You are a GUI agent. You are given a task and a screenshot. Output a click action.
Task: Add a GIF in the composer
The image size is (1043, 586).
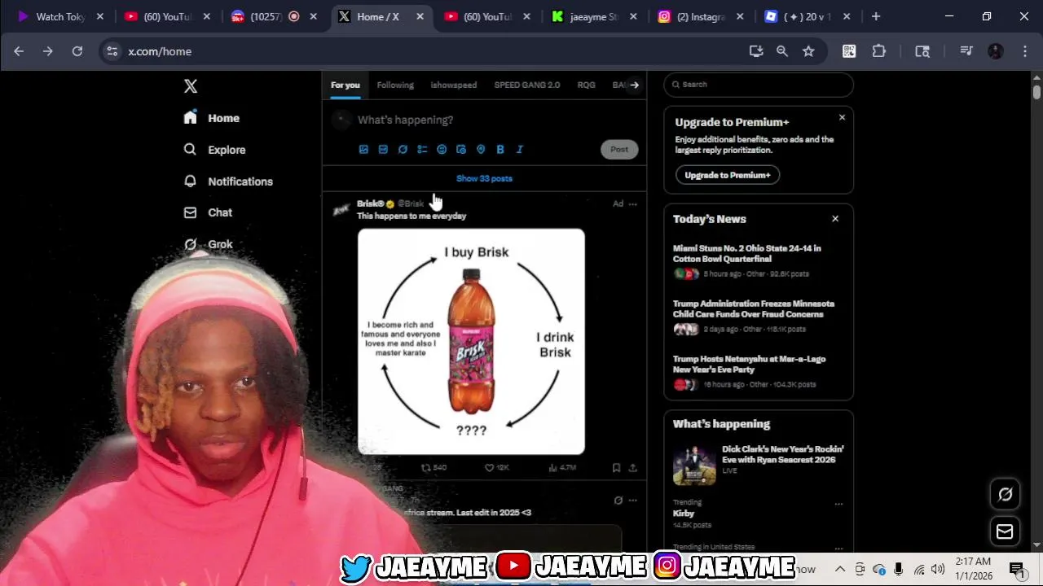click(x=383, y=150)
